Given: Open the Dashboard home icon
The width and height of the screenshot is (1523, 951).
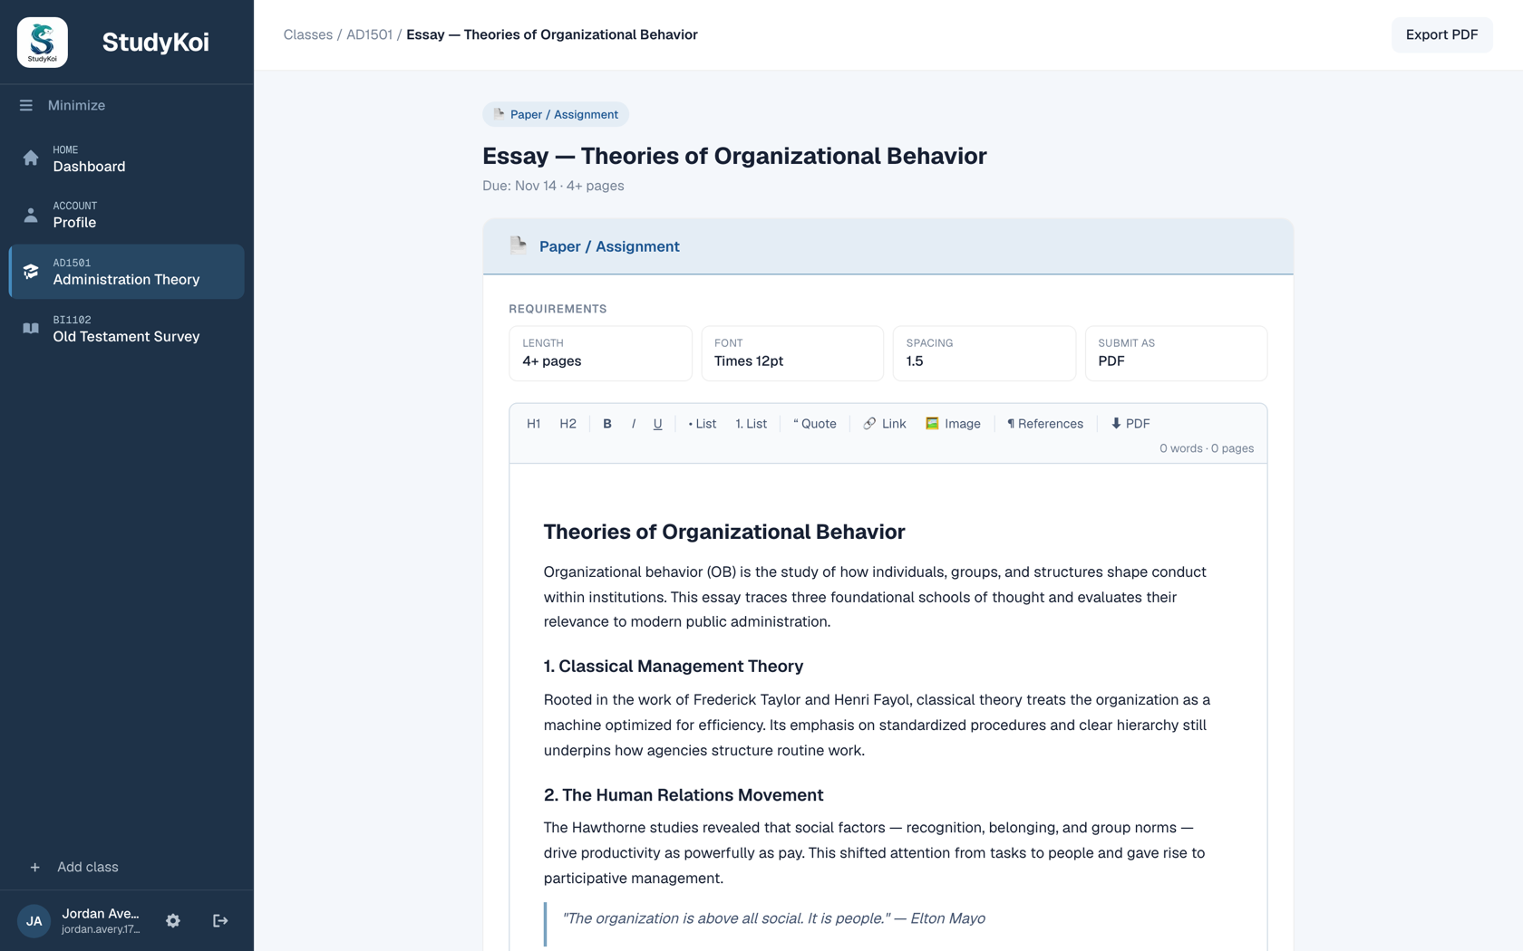Looking at the screenshot, I should [x=31, y=158].
